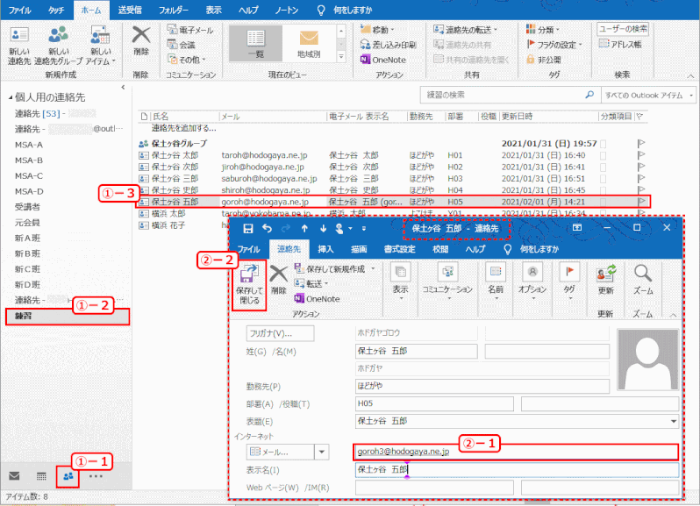The image size is (700, 506).
Task: Click the Zoom (ズーム) magnifier icon
Action: (x=643, y=273)
